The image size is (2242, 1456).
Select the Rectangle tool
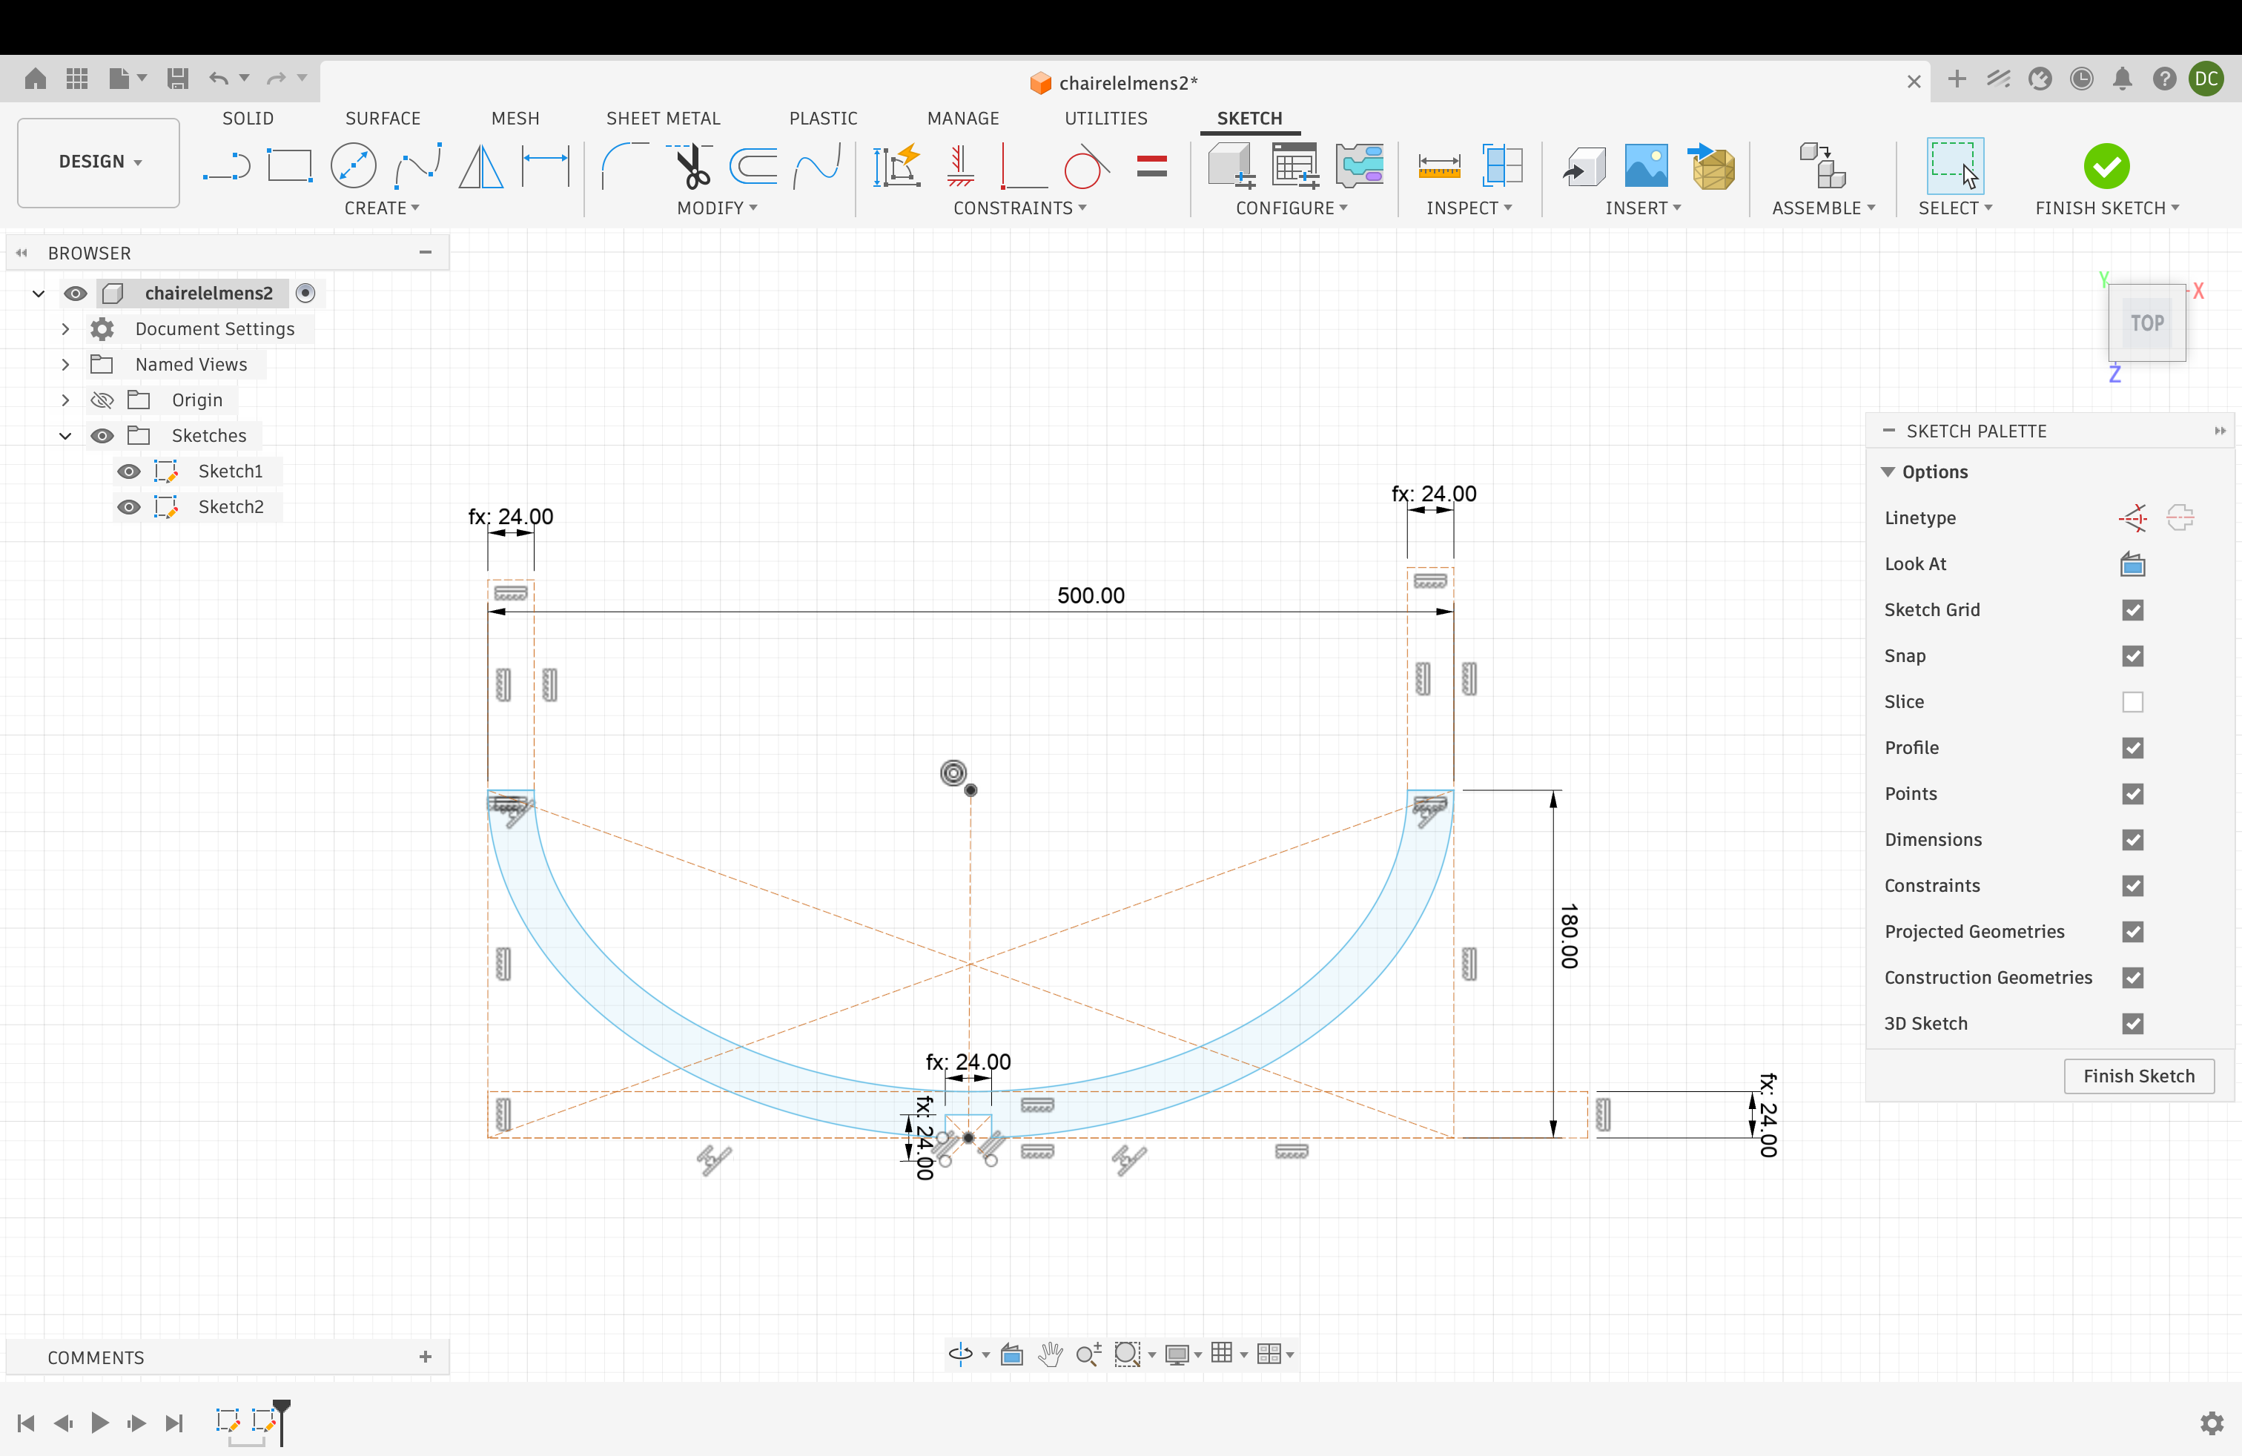point(289,167)
